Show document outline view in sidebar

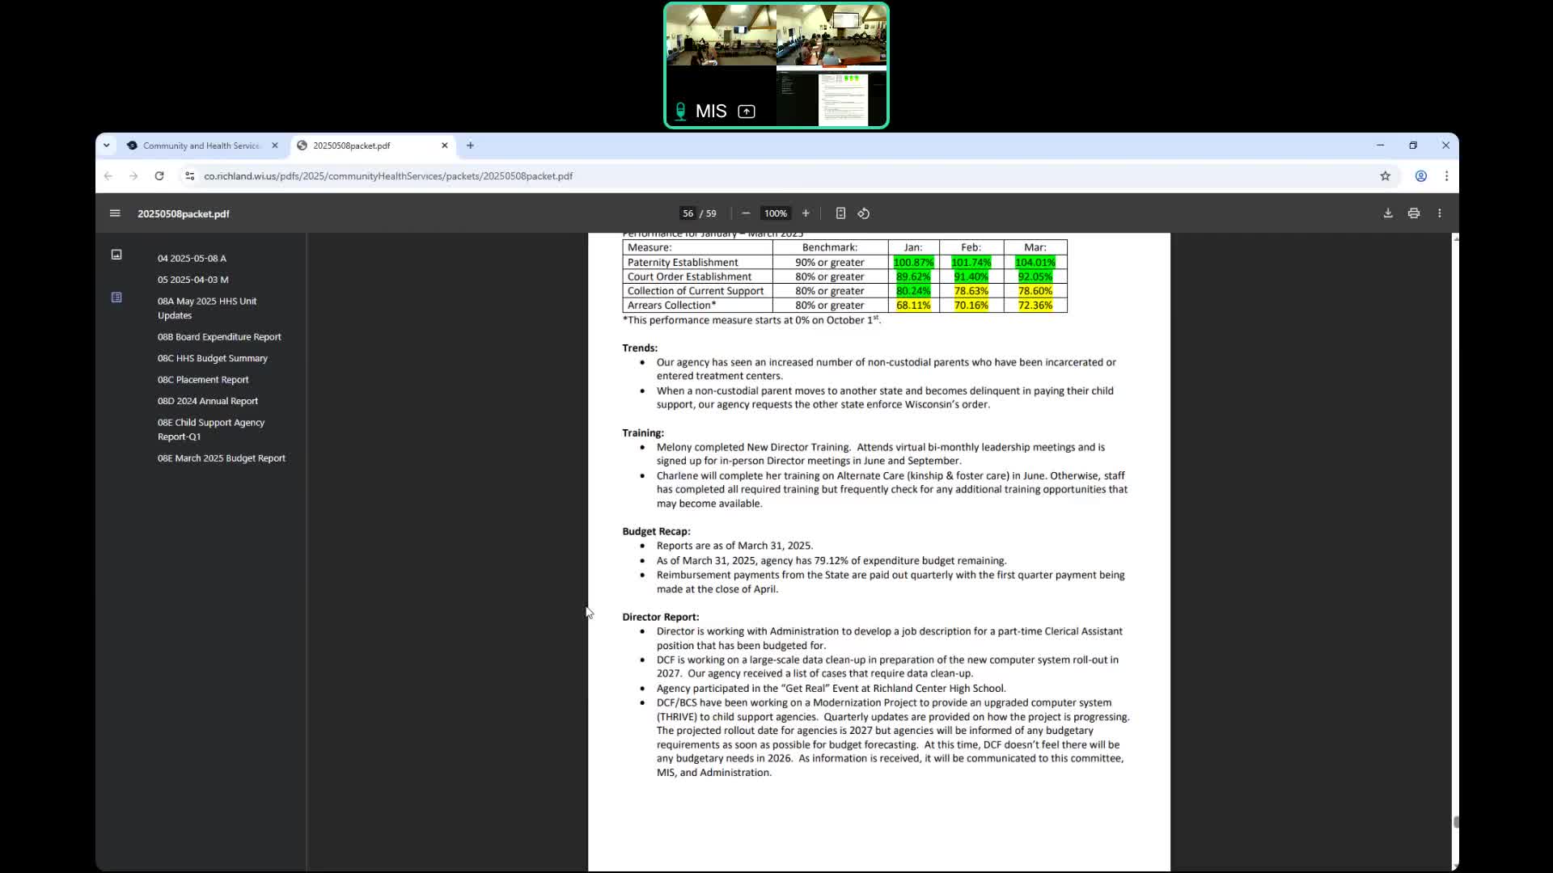coord(116,297)
